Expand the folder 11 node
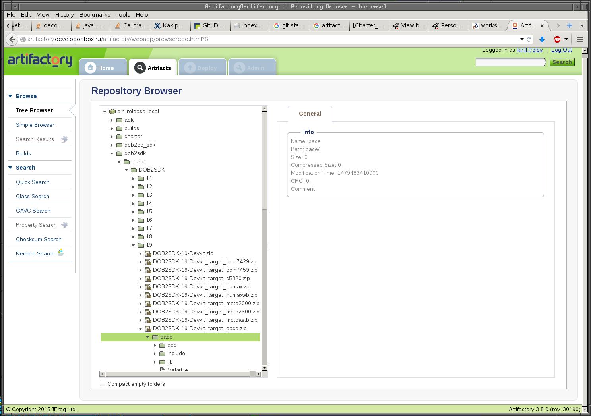This screenshot has height=416, width=591. tap(134, 178)
